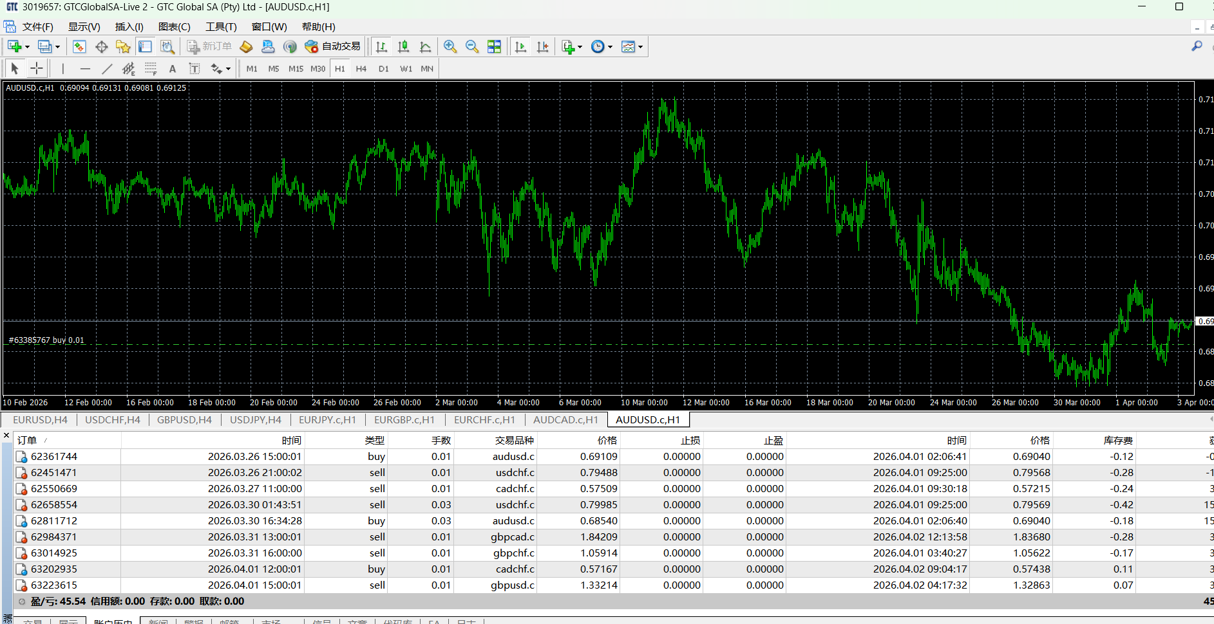Open the periodicity clock dropdown arrow
The width and height of the screenshot is (1214, 624).
(610, 47)
